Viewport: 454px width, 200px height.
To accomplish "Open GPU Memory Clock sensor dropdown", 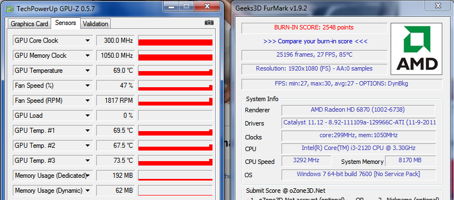I will (87, 56).
